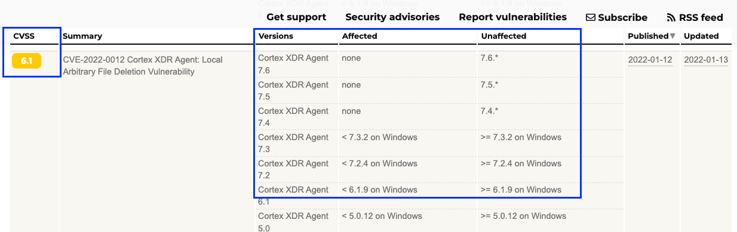Select Cortex XDR Agent 7.5 version cell

293,91
